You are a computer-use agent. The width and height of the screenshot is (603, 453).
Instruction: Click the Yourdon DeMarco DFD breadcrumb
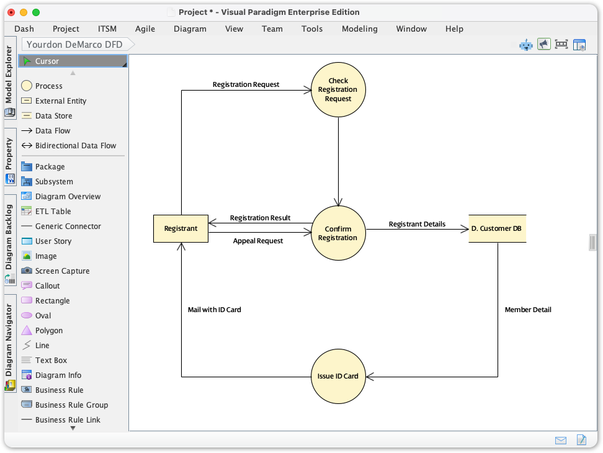click(x=74, y=44)
